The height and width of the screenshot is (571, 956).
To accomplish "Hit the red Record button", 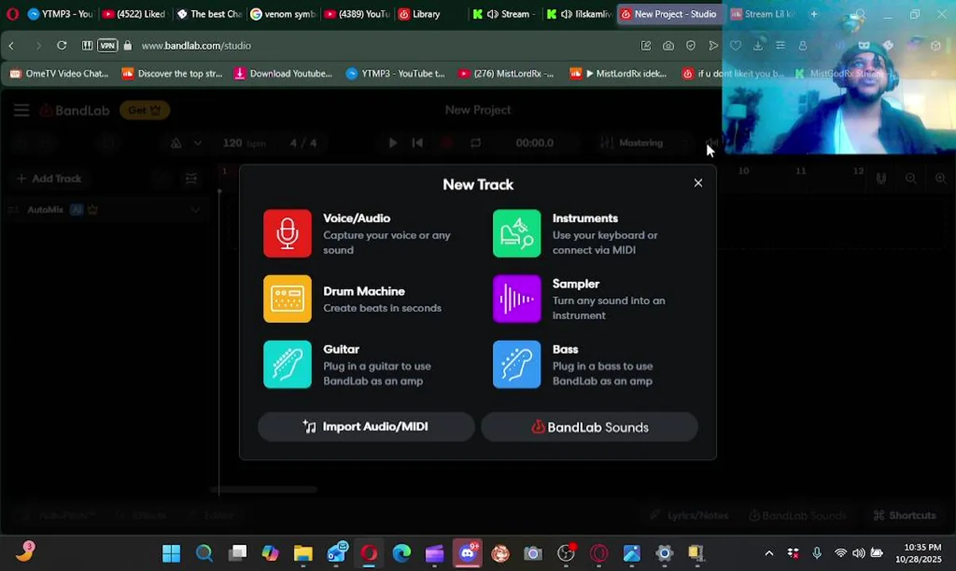I will (446, 143).
